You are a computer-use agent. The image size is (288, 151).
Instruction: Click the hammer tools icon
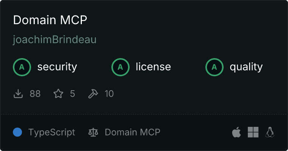click(93, 94)
